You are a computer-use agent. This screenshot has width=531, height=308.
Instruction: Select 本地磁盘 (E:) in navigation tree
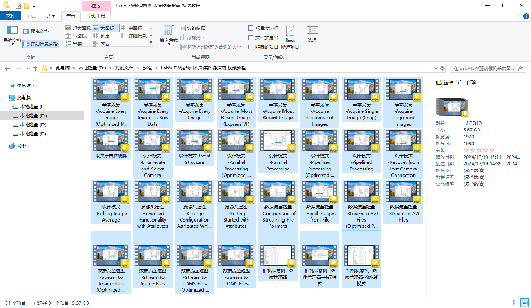(33, 125)
